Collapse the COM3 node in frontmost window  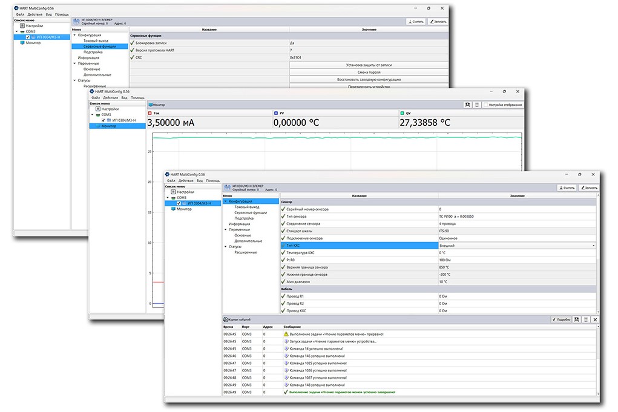[x=168, y=197]
